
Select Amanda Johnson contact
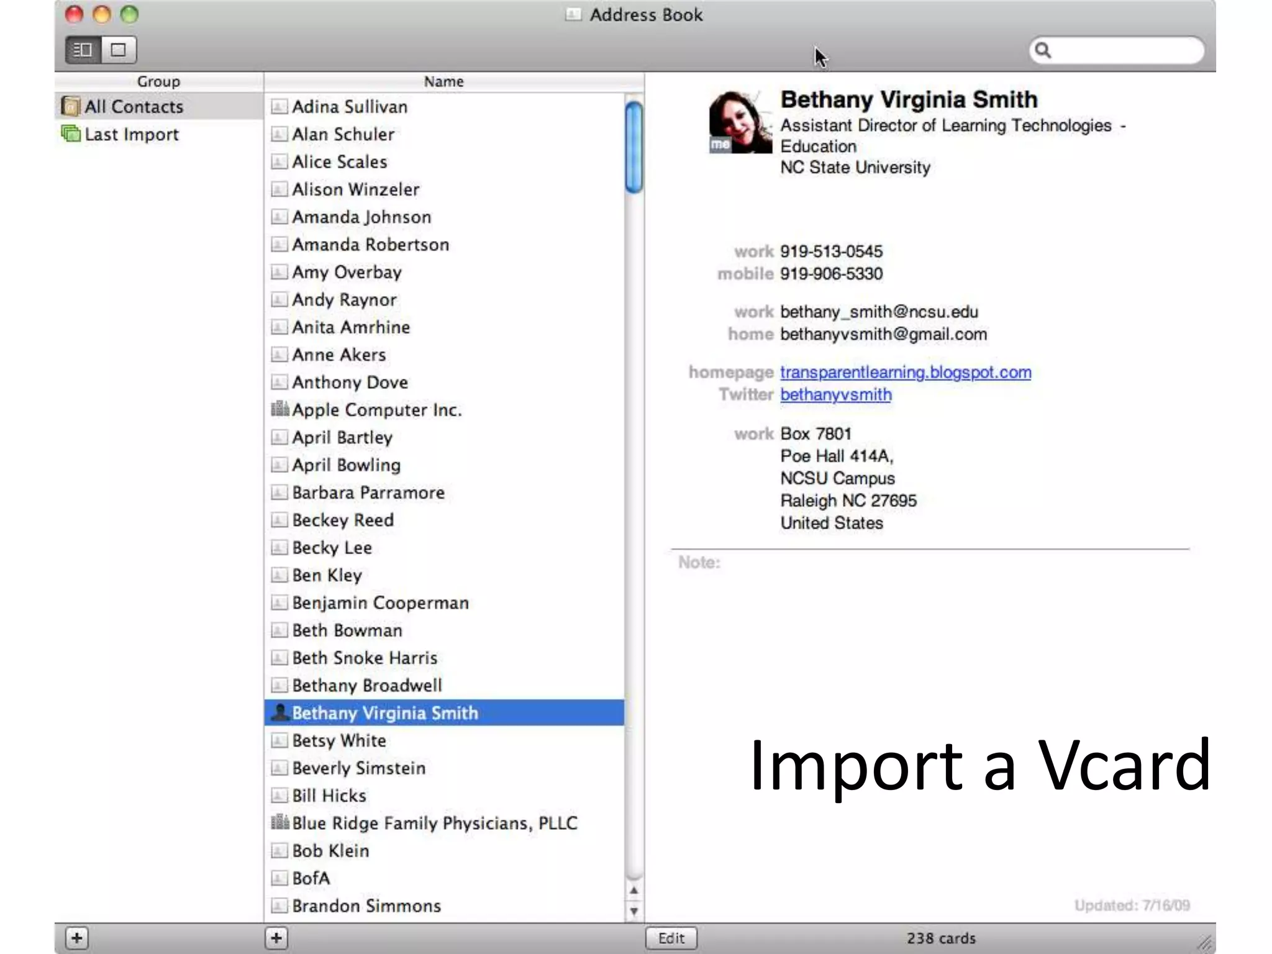[445, 217]
